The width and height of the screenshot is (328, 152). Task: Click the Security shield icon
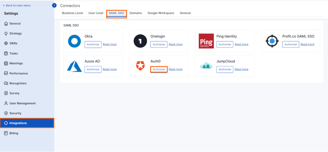tap(6, 113)
